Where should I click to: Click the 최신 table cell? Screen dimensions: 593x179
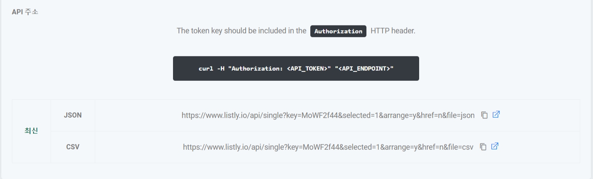[x=31, y=131]
